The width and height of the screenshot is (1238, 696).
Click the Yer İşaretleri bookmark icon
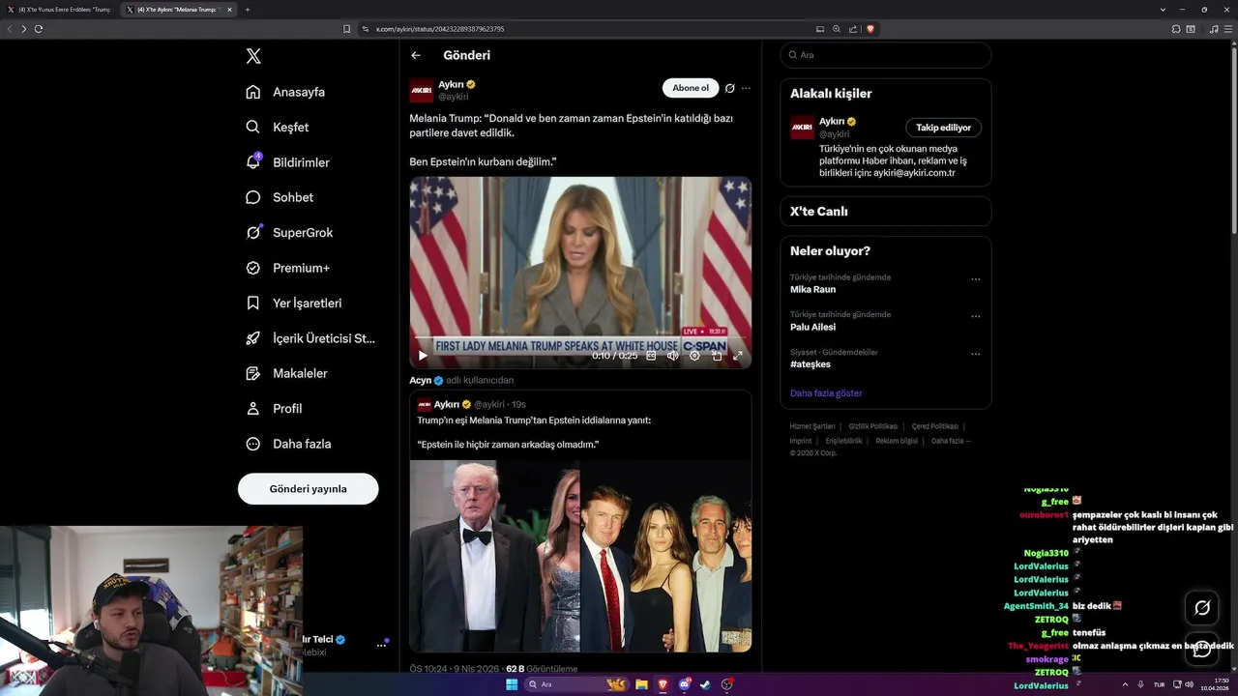point(253,303)
